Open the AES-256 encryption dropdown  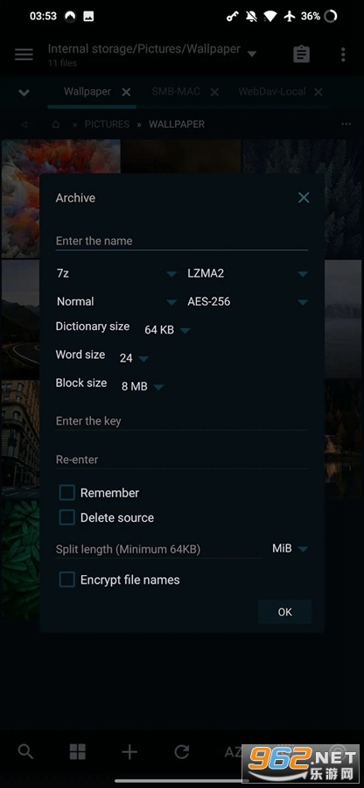tap(247, 301)
